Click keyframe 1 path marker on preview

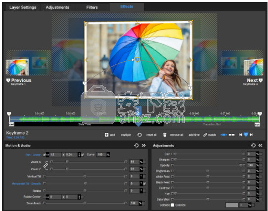pos(85,83)
